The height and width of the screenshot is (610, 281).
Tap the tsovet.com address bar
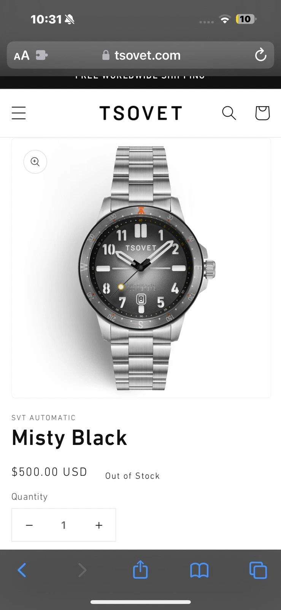[141, 55]
